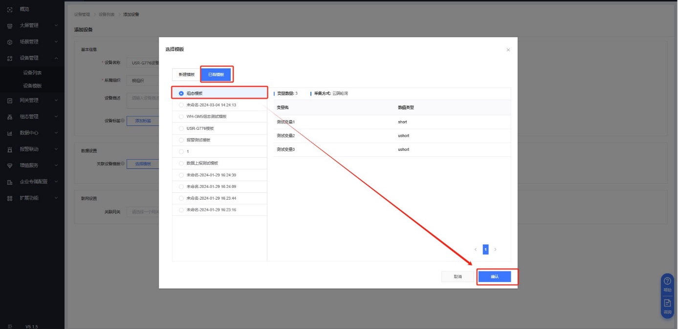Click the 大屏管理 sidebar icon
678x329 pixels.
pyautogui.click(x=10, y=25)
